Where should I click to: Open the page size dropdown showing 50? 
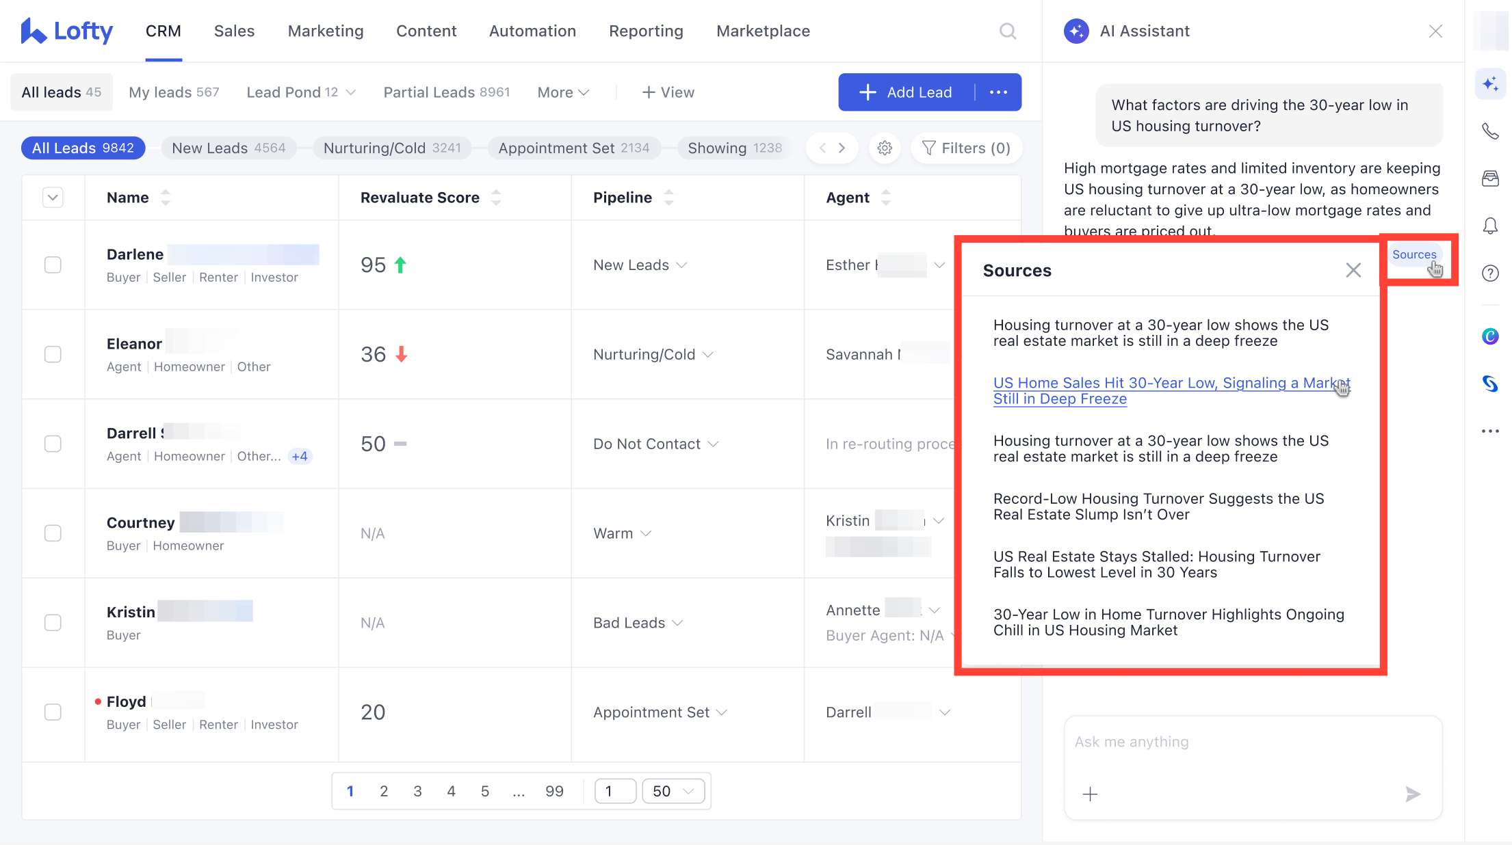(x=673, y=790)
